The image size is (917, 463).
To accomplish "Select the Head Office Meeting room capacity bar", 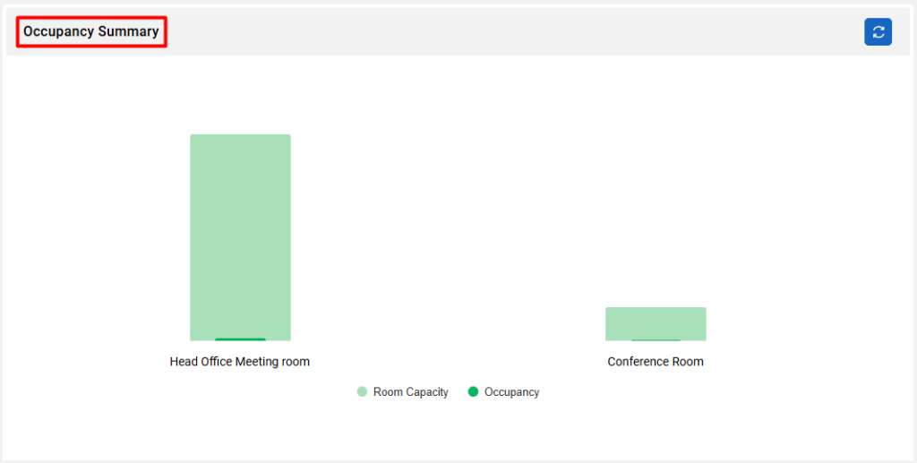I will coord(240,236).
